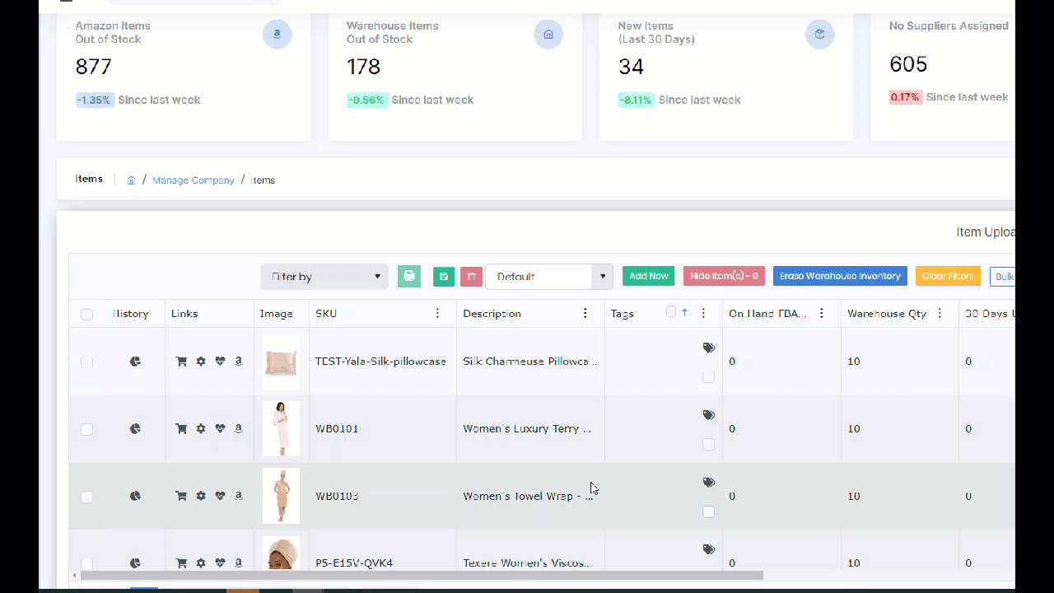Click the home icon in breadcrumb
Screen dimensions: 1054x593
[131, 180]
